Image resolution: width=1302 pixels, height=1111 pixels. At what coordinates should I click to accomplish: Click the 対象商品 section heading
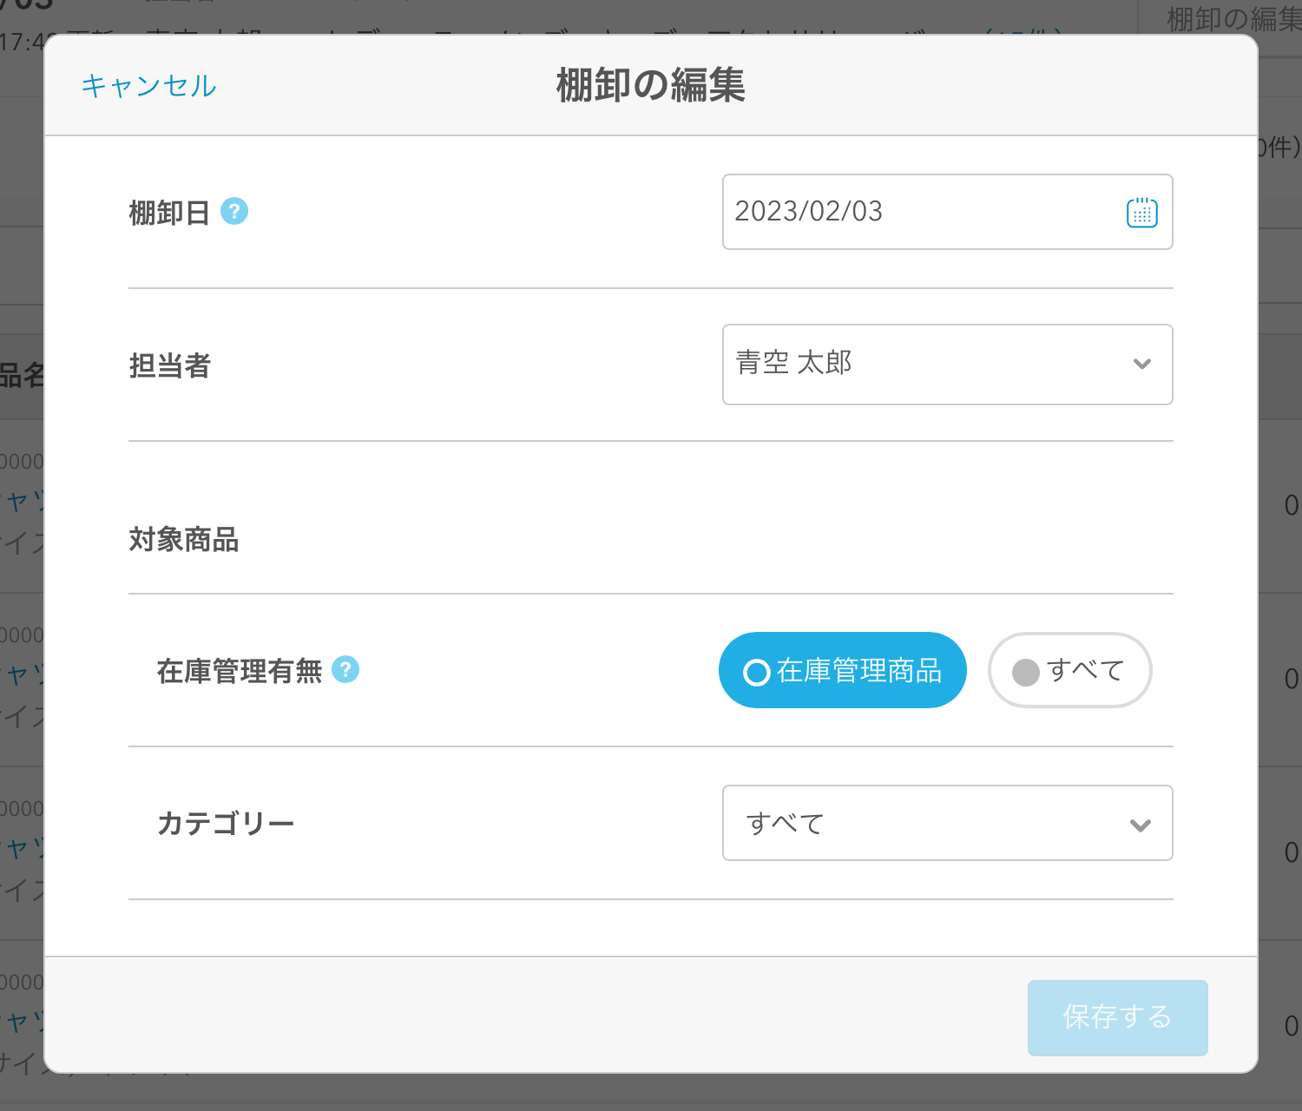click(x=184, y=540)
